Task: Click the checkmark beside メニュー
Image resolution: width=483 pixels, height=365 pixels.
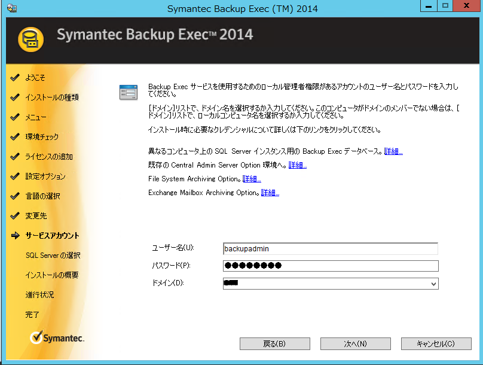Action: 15,117
